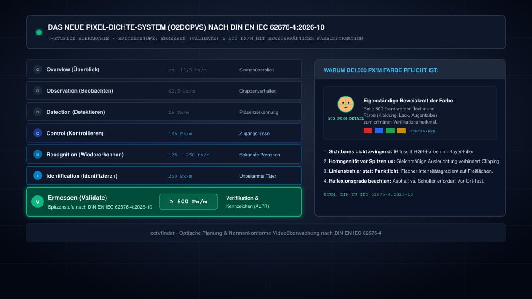This screenshot has height=299, width=532.
Task: Select the green color swatch
Action: (x=390, y=131)
